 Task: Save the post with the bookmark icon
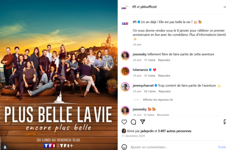225,122
